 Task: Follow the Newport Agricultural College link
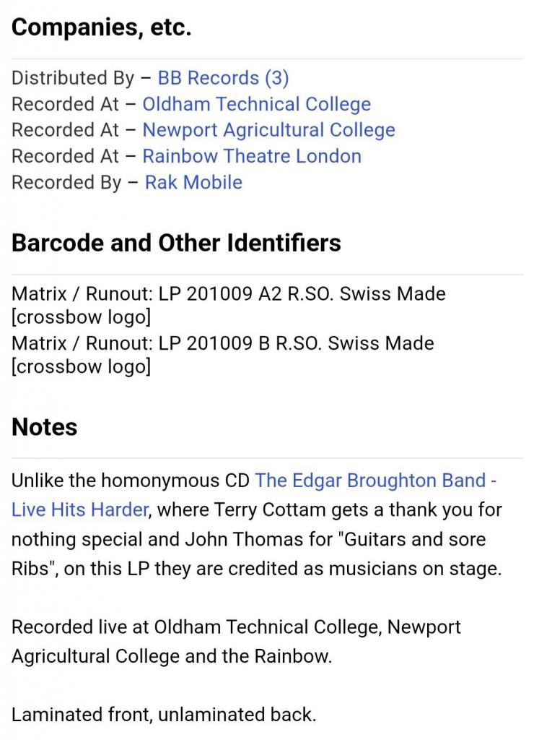pyautogui.click(x=268, y=130)
